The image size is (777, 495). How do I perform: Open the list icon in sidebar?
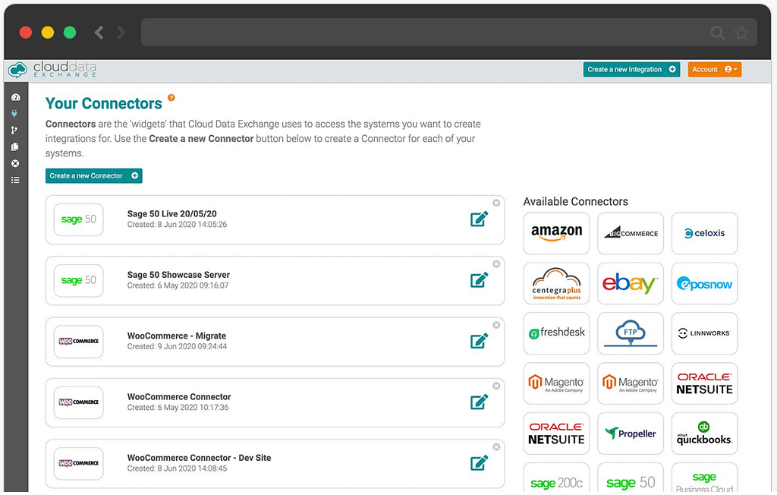15,180
